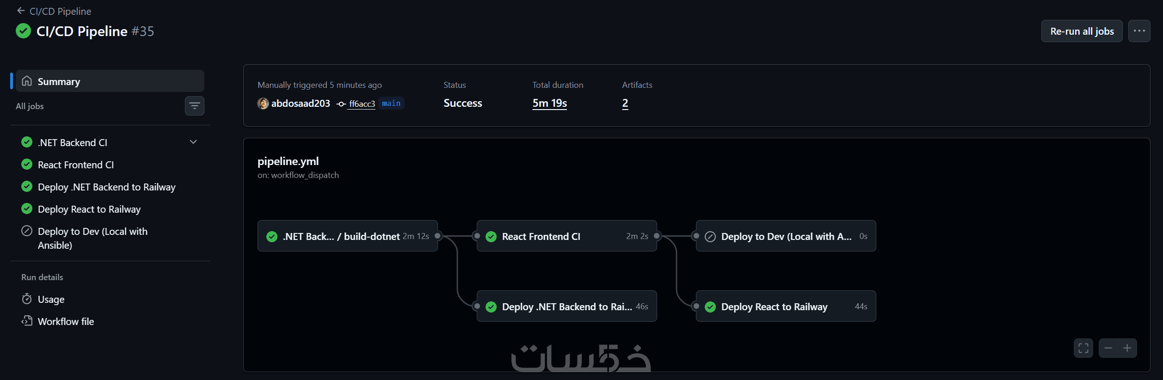Open the Summary tab in sidebar
Image resolution: width=1163 pixels, height=380 pixels.
pyautogui.click(x=110, y=81)
